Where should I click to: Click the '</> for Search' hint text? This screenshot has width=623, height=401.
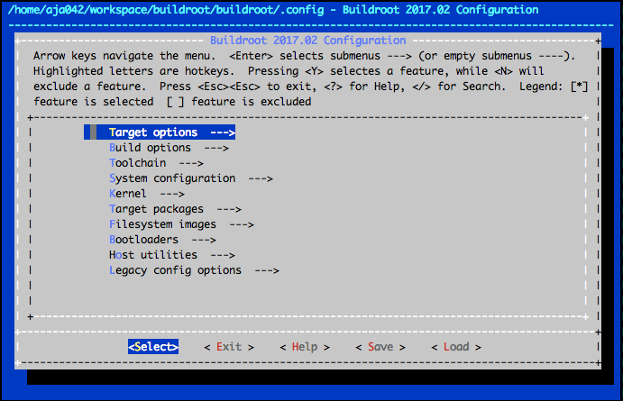click(459, 87)
